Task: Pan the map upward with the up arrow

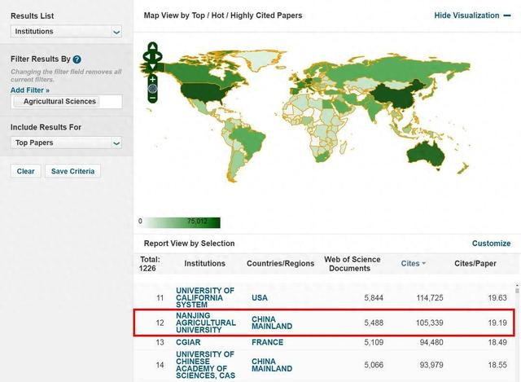Action: click(152, 46)
